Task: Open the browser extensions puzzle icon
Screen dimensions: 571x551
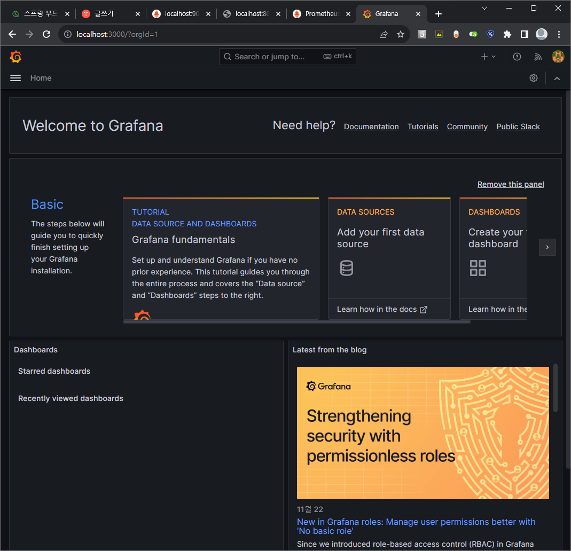Action: click(507, 34)
